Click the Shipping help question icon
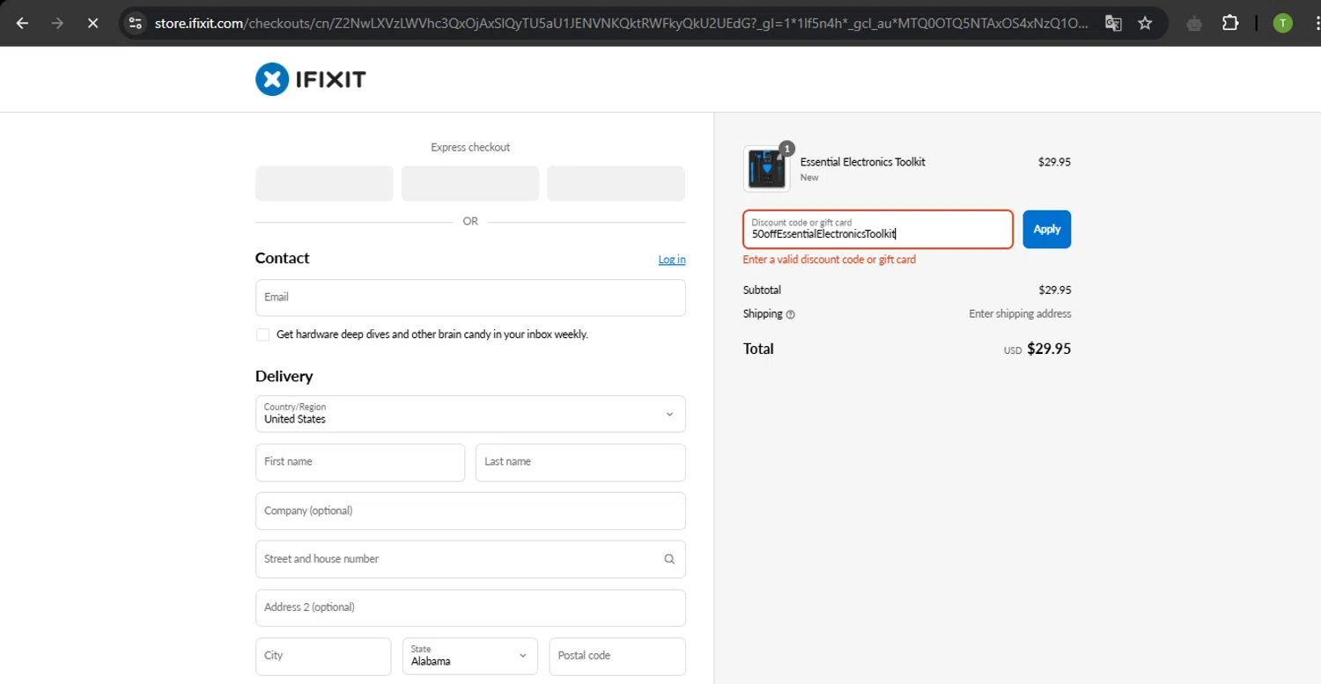This screenshot has height=684, width=1321. click(790, 314)
